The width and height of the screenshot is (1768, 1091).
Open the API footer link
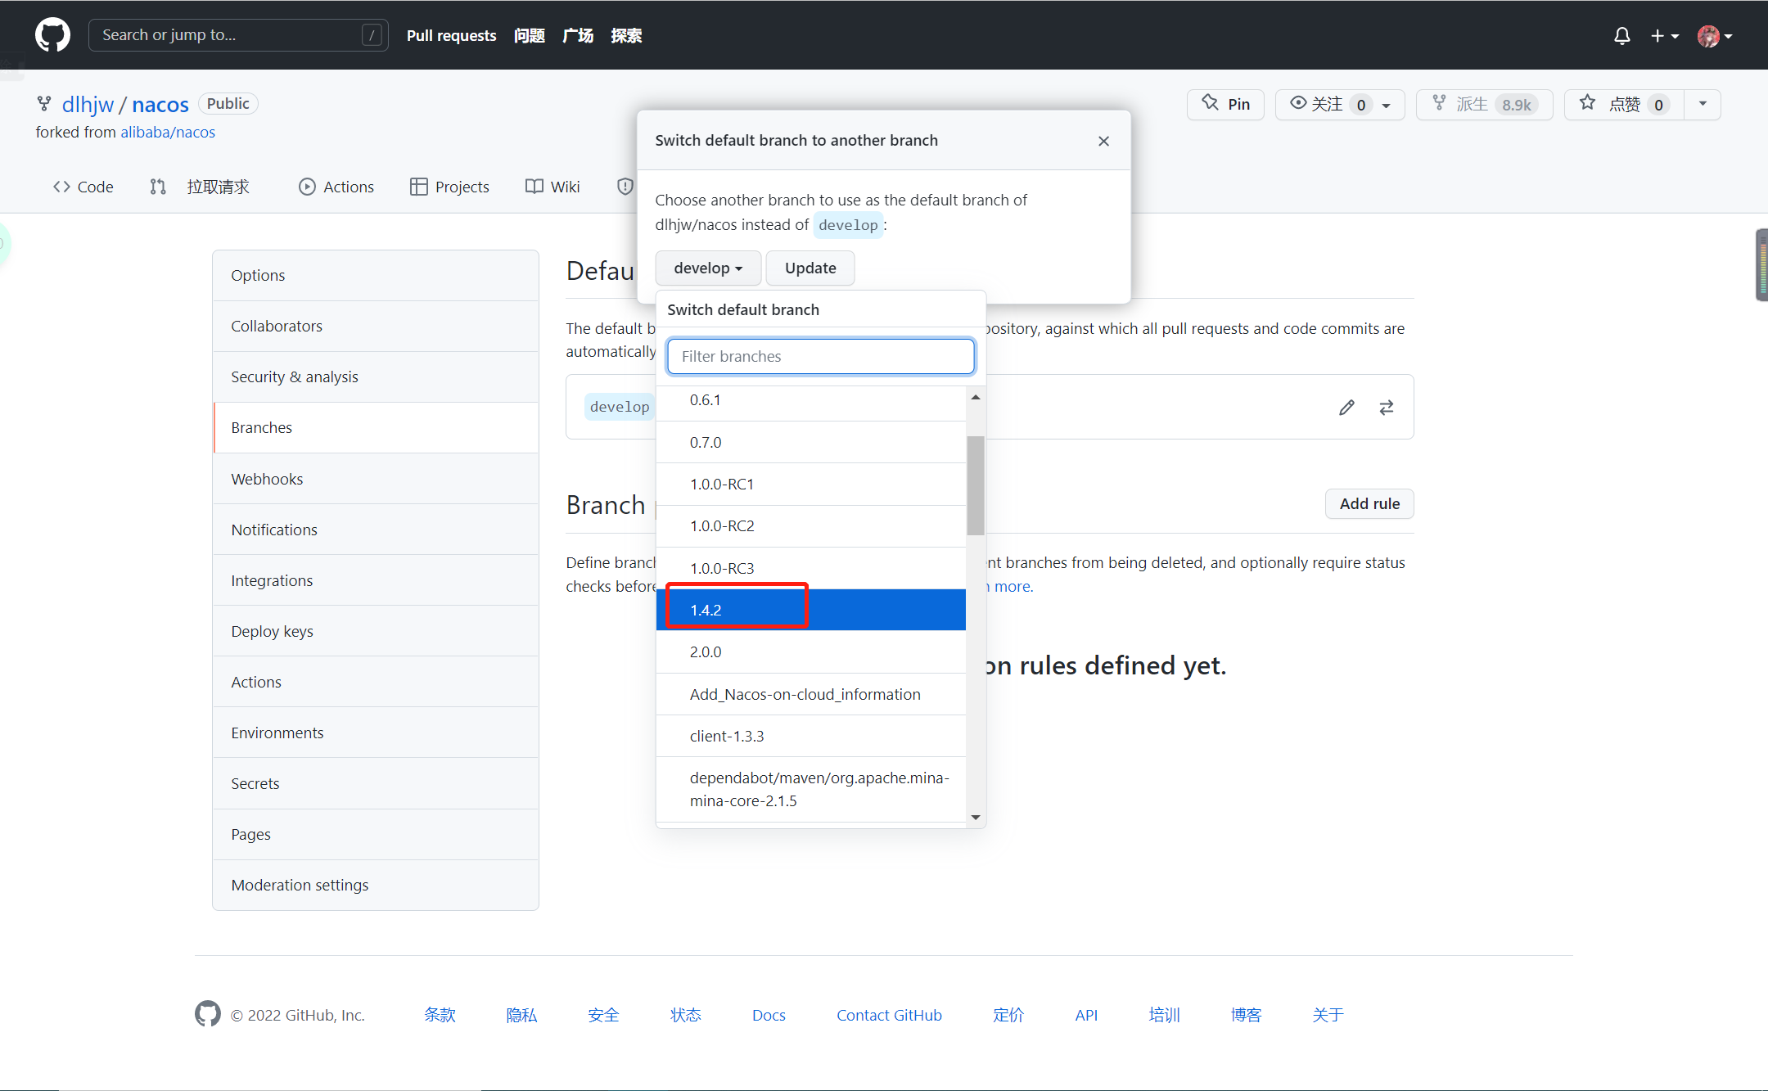(1086, 1015)
